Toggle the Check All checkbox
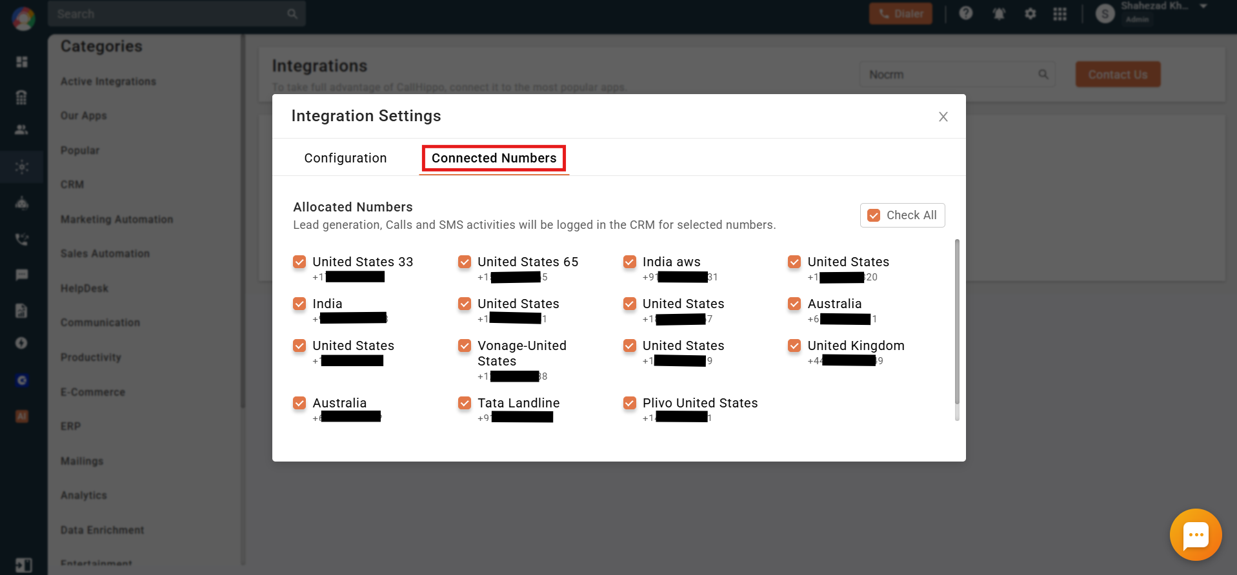The image size is (1237, 575). (x=874, y=215)
